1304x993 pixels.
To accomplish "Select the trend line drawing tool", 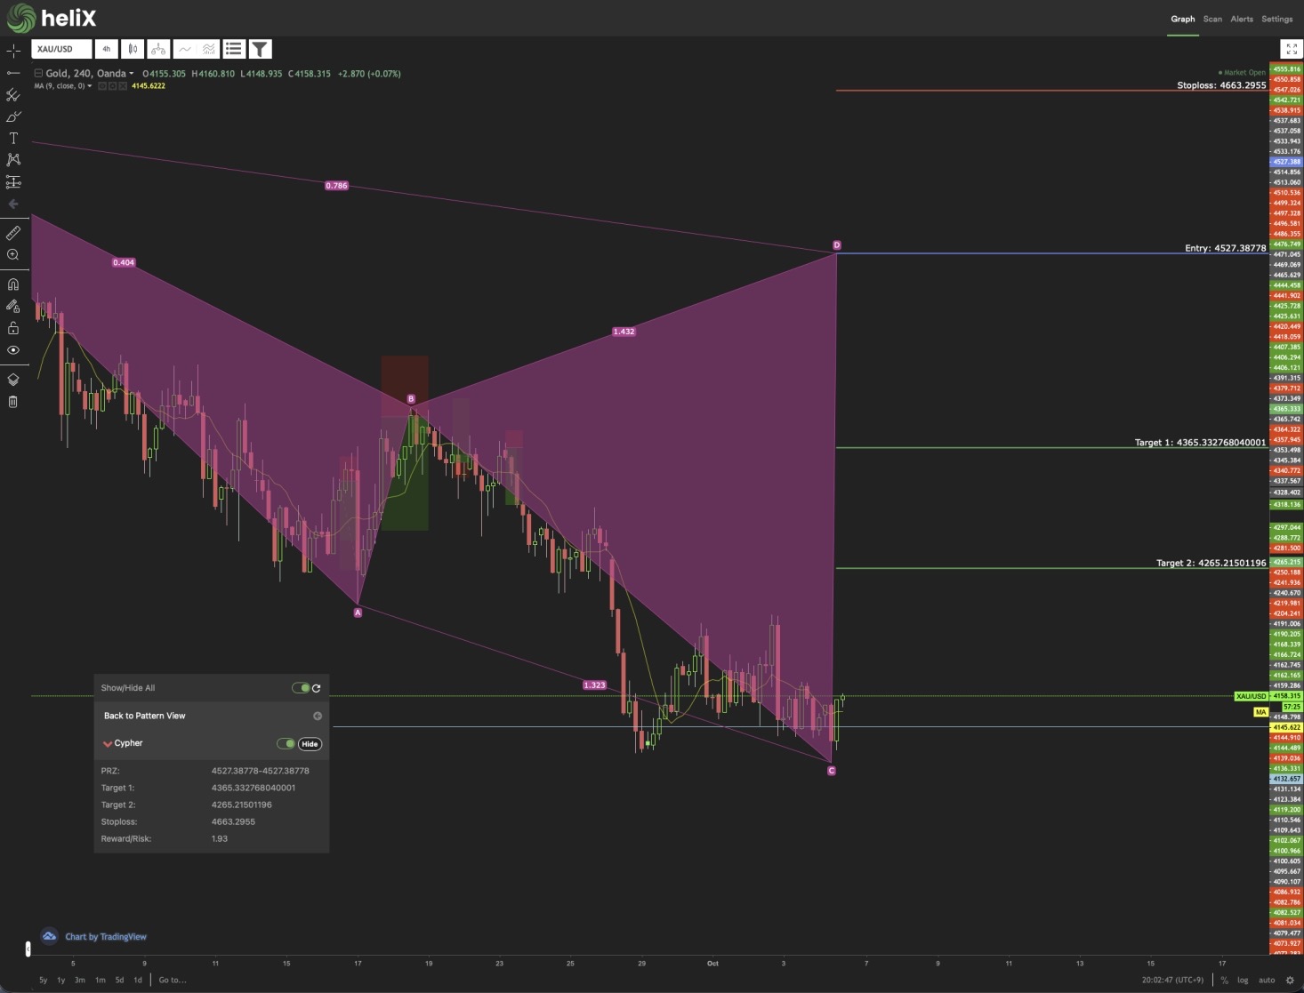I will click(13, 73).
